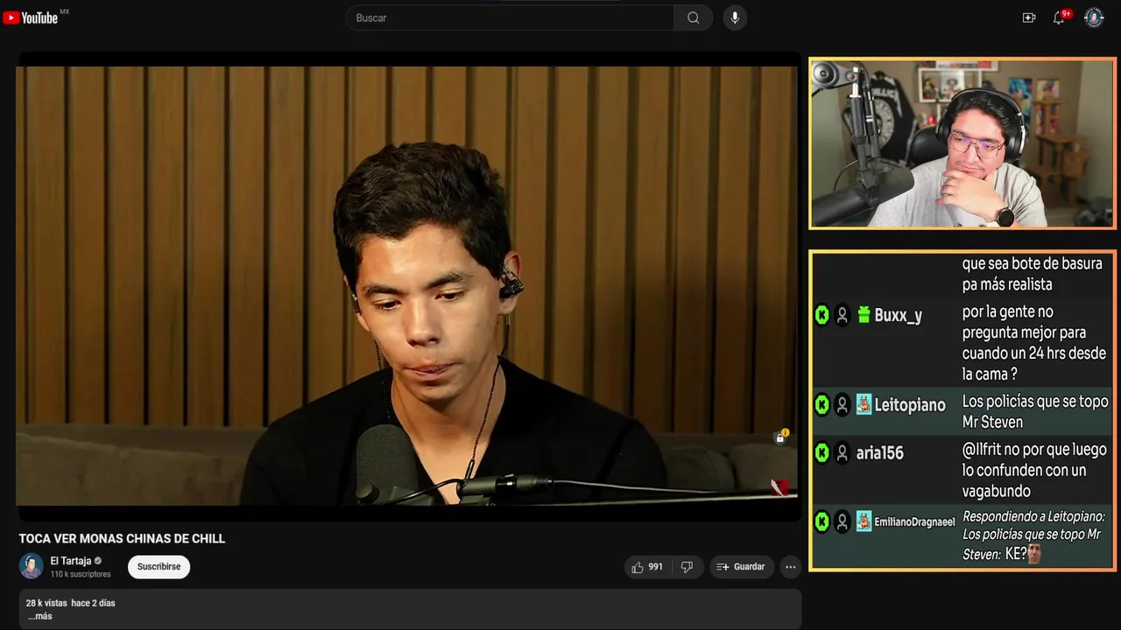Click the streamer webcam overlay
Screen dimensions: 1121x630
[x=962, y=143]
